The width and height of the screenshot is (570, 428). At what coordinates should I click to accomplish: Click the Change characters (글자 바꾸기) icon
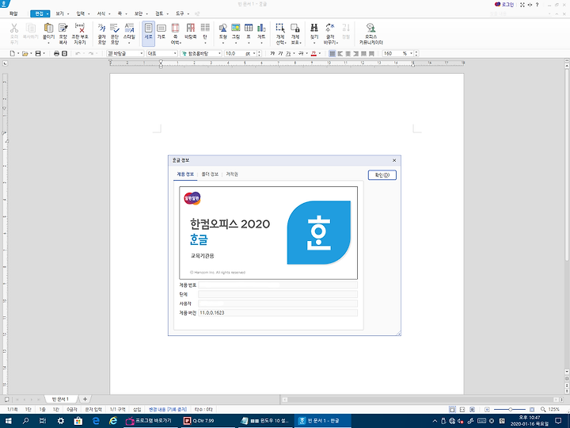(x=330, y=29)
